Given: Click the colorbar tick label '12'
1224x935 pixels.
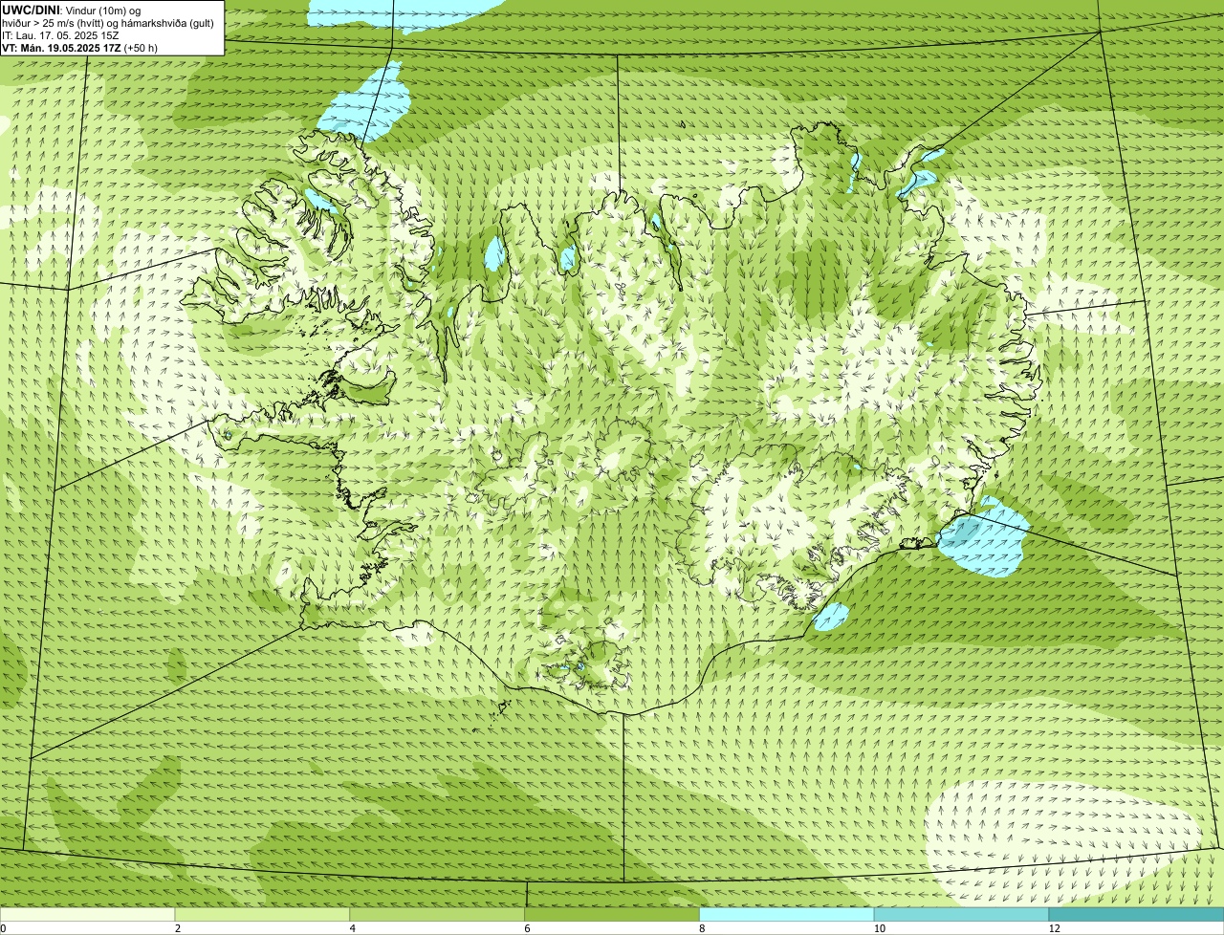Looking at the screenshot, I should tap(1054, 928).
